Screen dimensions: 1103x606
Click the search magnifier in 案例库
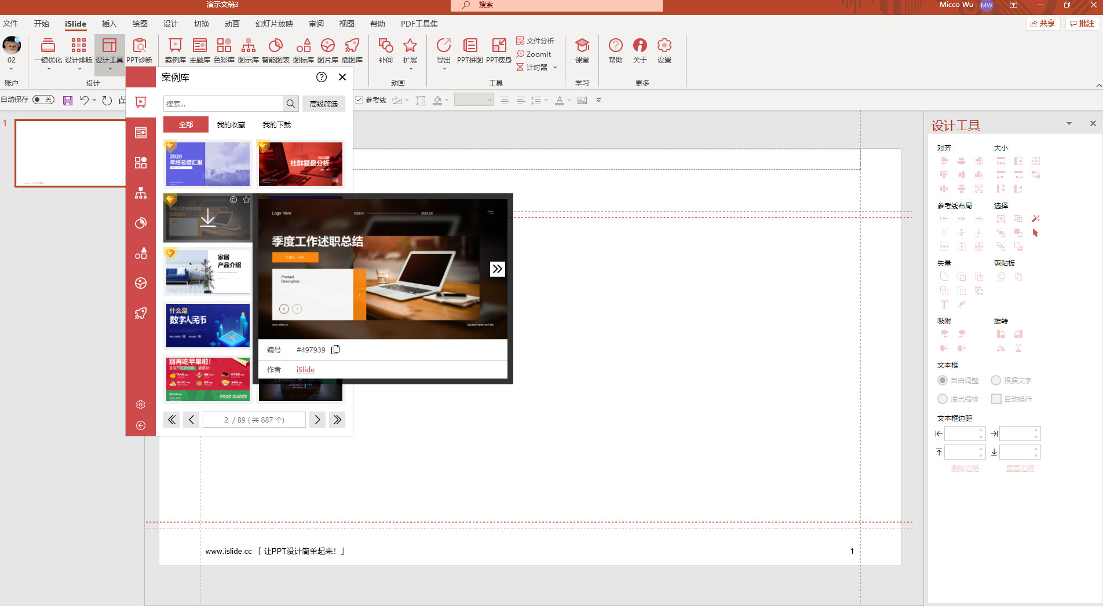(291, 104)
